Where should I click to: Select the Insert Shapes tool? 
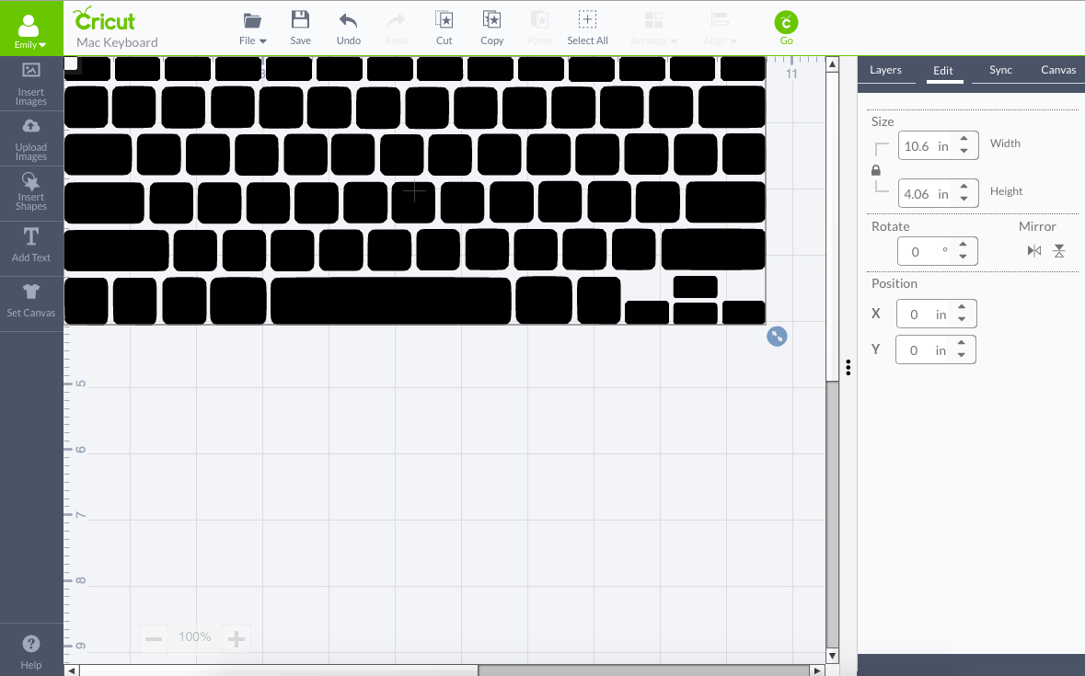point(31,193)
